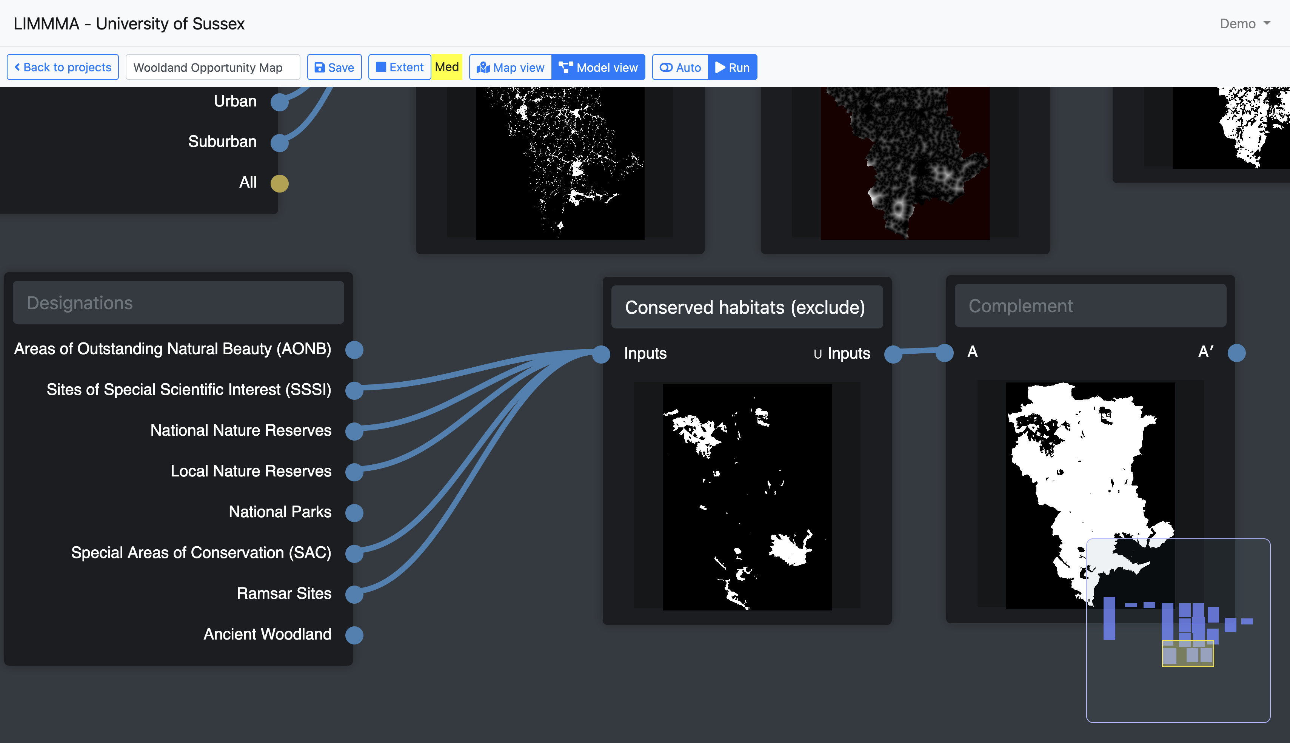The image size is (1290, 743).
Task: Edit the Woodland Opportunity Map name field
Action: (213, 67)
